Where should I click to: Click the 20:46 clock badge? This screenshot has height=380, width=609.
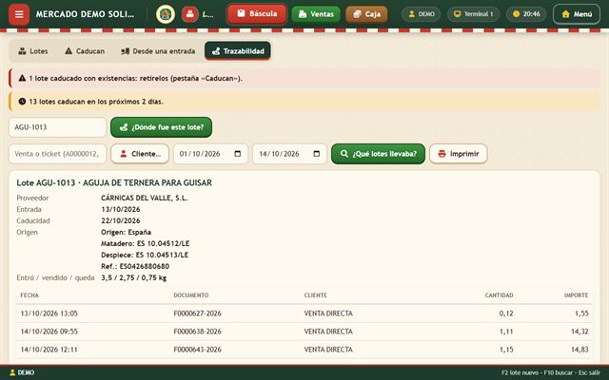click(526, 14)
